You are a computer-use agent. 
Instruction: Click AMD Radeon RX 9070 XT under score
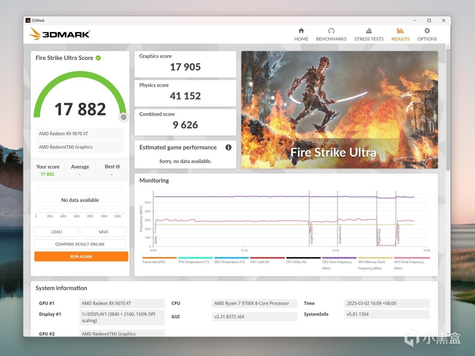80,133
